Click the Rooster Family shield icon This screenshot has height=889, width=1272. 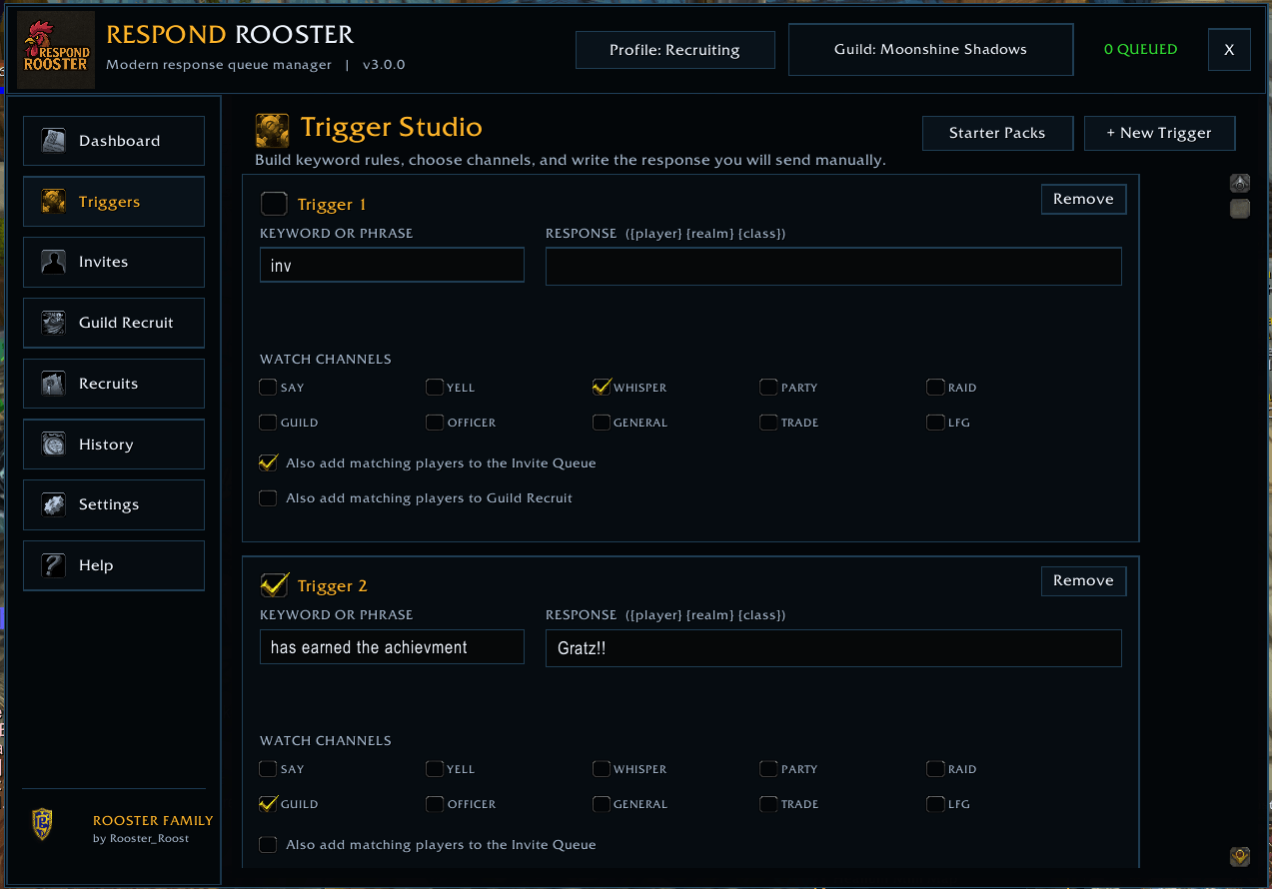coord(42,824)
